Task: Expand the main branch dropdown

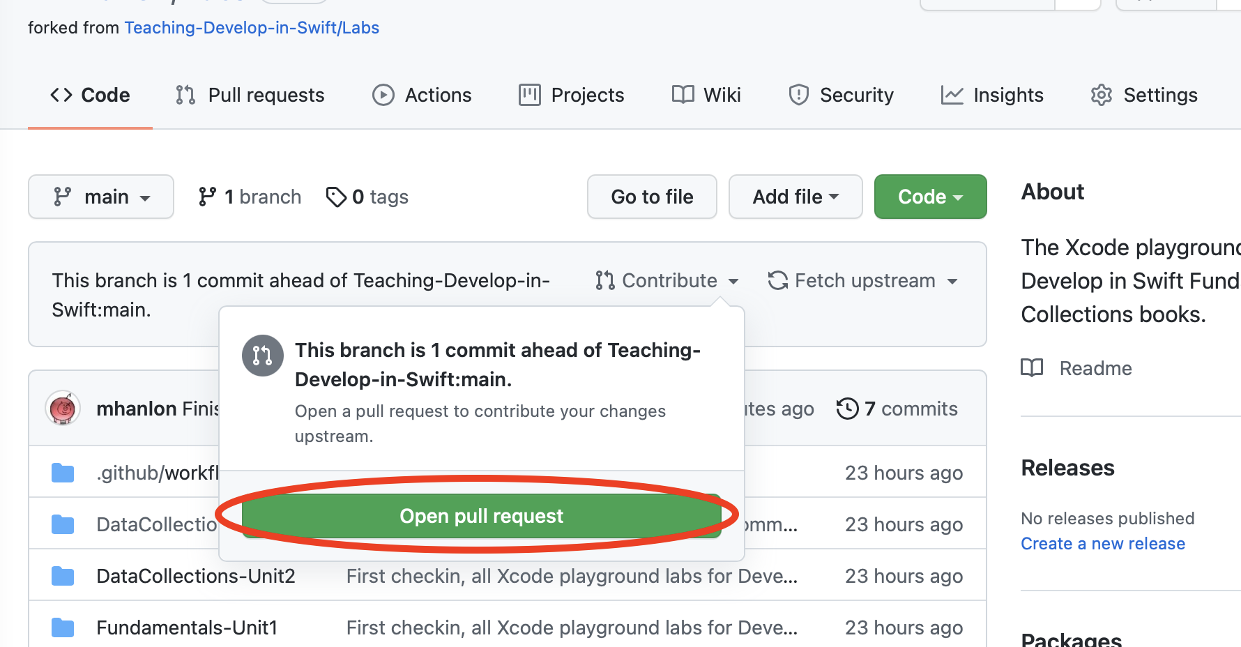Action: pyautogui.click(x=101, y=197)
